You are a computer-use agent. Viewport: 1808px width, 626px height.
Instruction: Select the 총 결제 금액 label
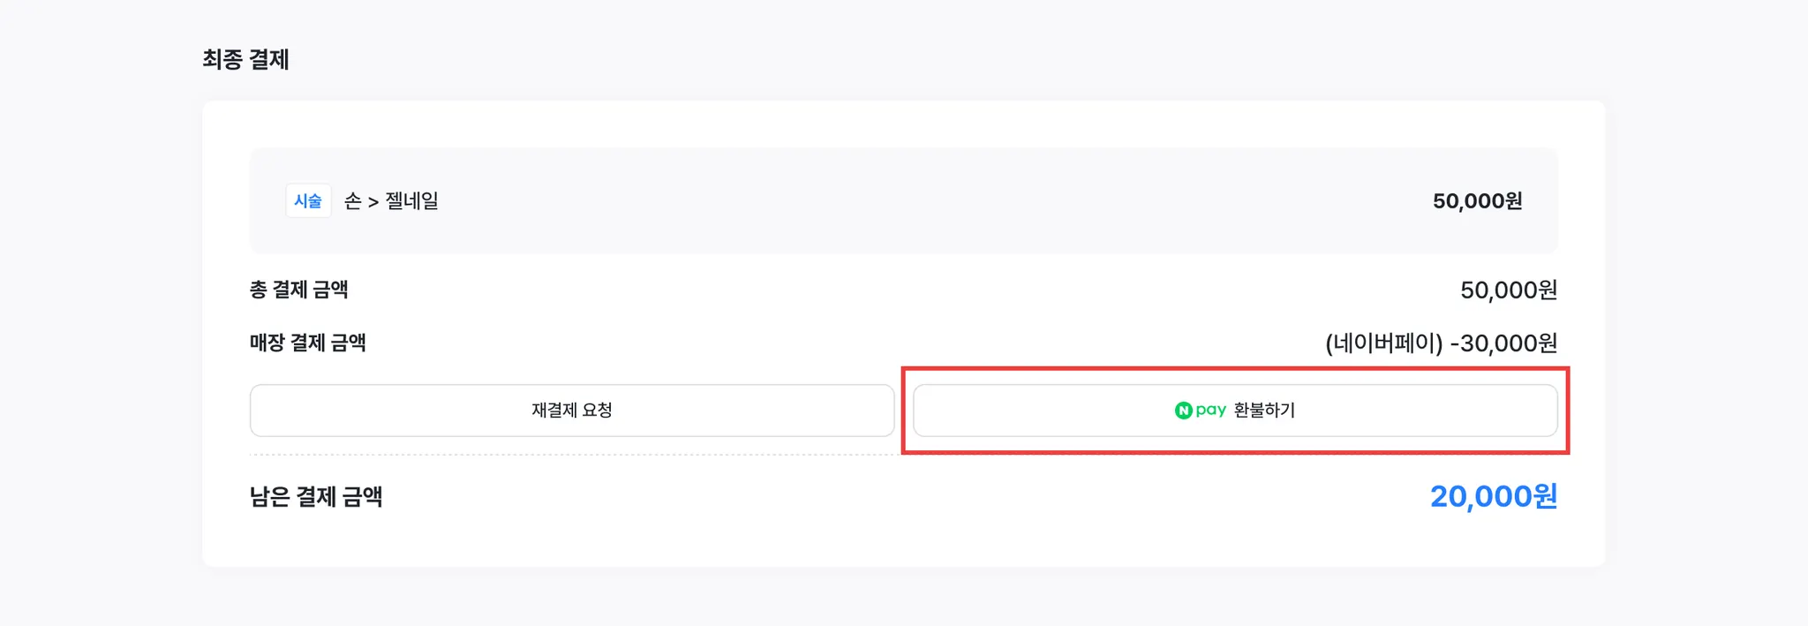click(298, 290)
